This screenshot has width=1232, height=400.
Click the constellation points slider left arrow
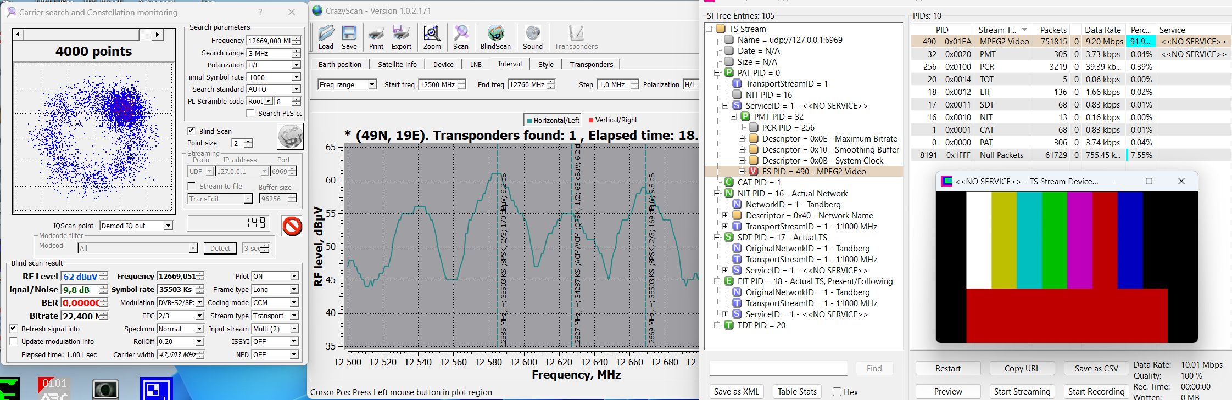19,35
